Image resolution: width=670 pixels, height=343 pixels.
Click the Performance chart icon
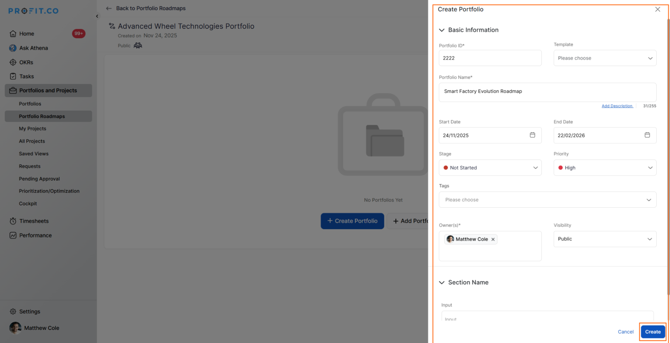(13, 235)
